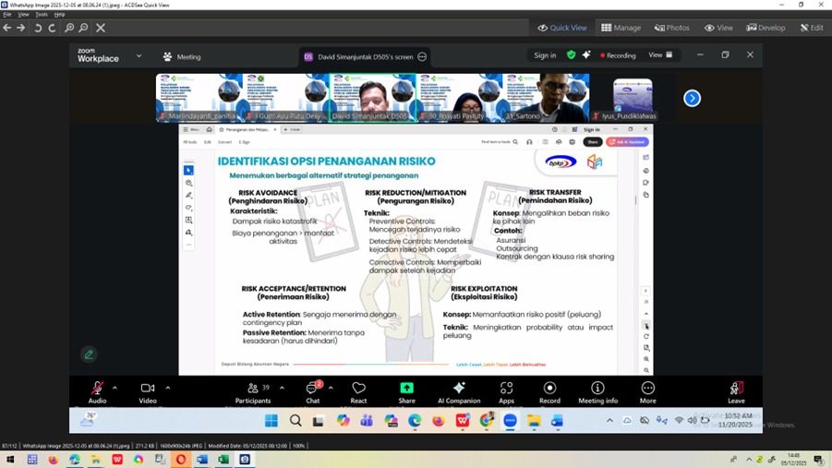This screenshot has width=832, height=468.
Task: Open the React emoji options
Action: click(x=359, y=392)
